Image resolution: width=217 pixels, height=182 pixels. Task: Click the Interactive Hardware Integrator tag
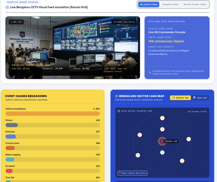click(x=23, y=2)
